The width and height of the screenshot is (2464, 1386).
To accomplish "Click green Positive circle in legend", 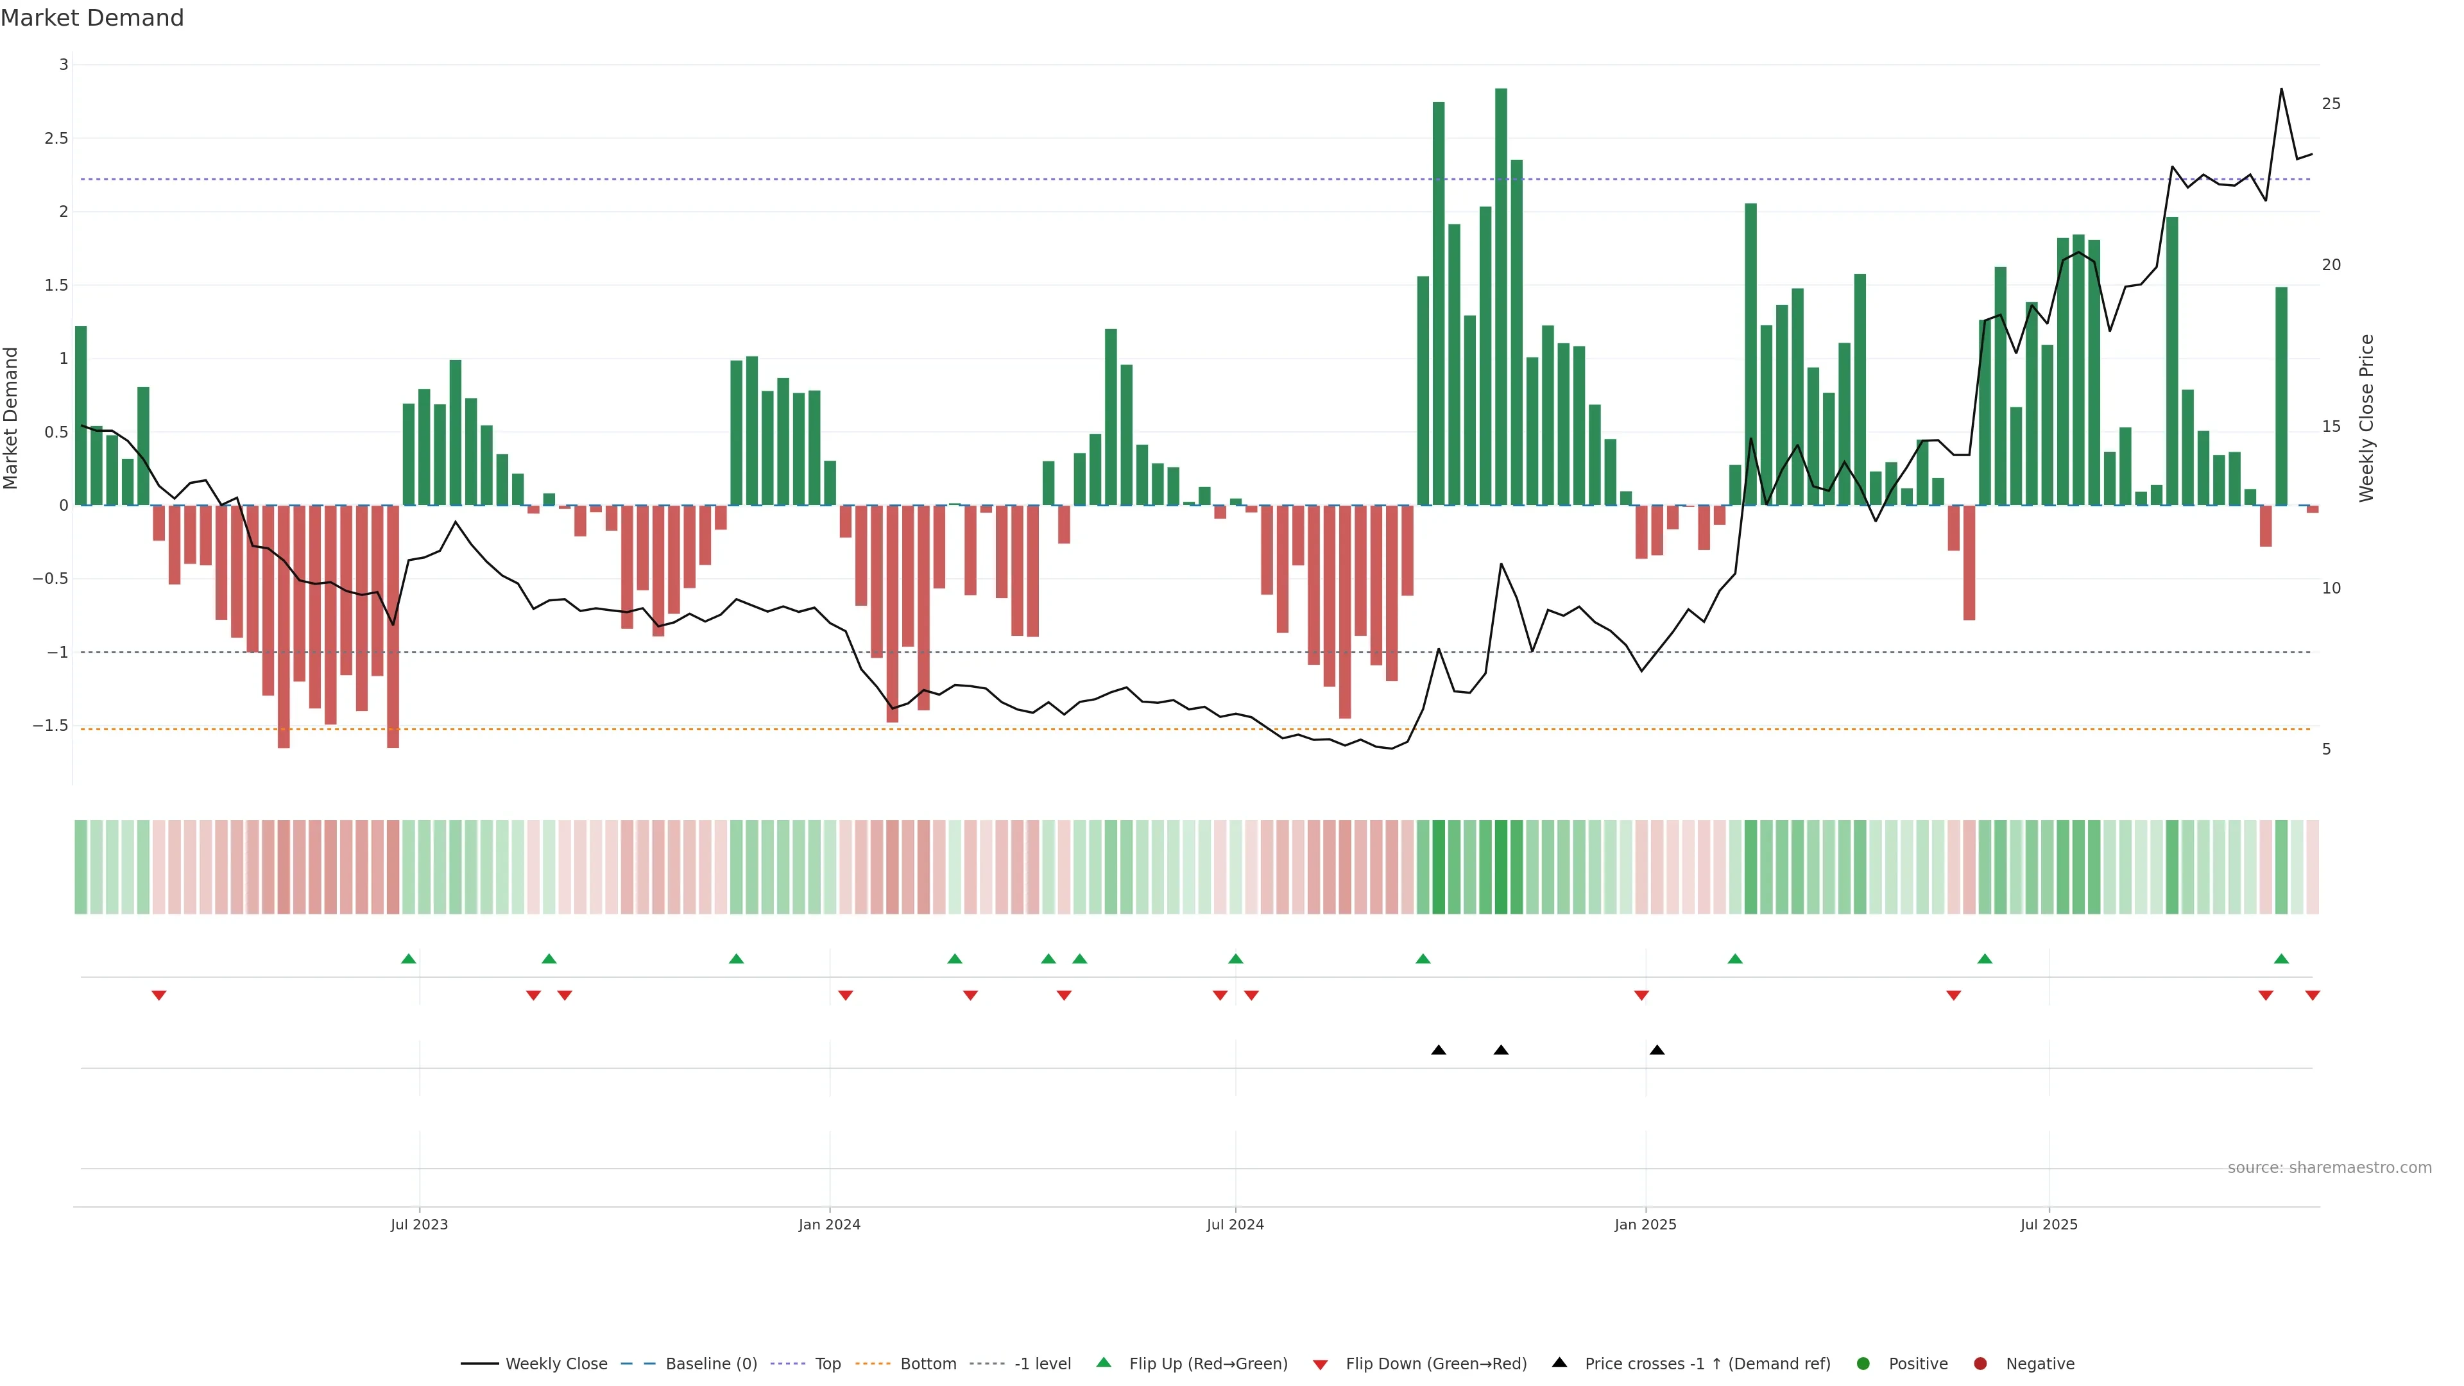I will click(1862, 1363).
